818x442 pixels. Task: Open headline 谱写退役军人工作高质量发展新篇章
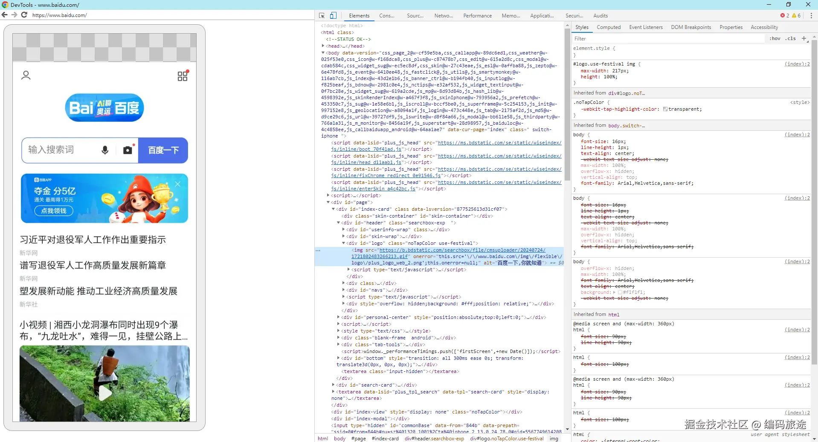click(93, 265)
